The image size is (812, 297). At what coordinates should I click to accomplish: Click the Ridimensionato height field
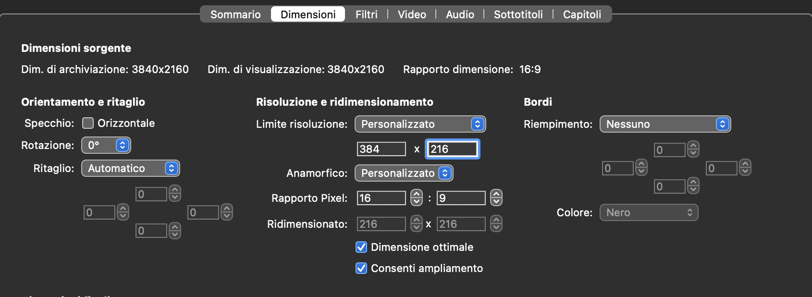tap(461, 224)
